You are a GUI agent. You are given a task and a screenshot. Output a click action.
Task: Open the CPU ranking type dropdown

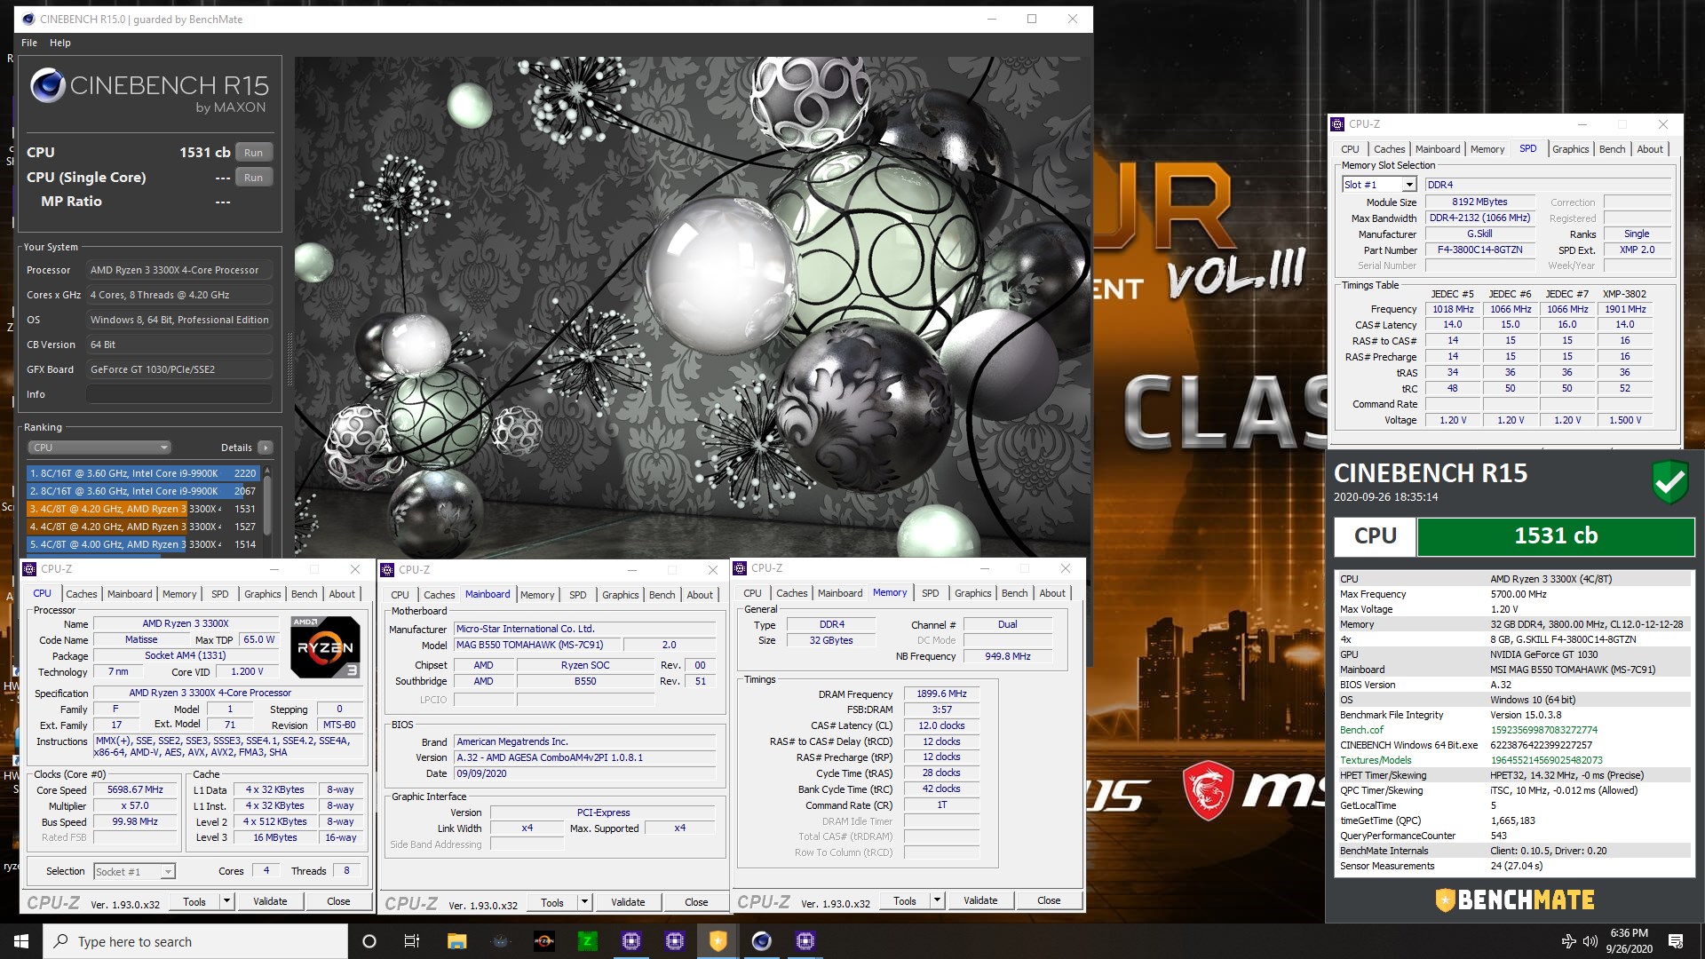click(x=99, y=448)
